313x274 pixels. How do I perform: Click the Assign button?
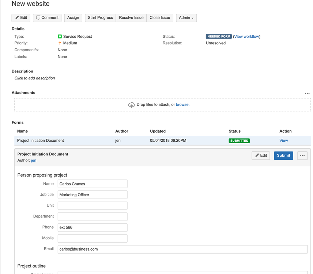pyautogui.click(x=73, y=18)
